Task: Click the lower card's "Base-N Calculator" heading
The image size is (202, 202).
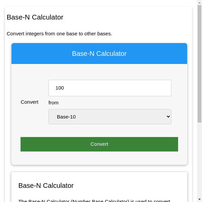Action: [x=46, y=186]
